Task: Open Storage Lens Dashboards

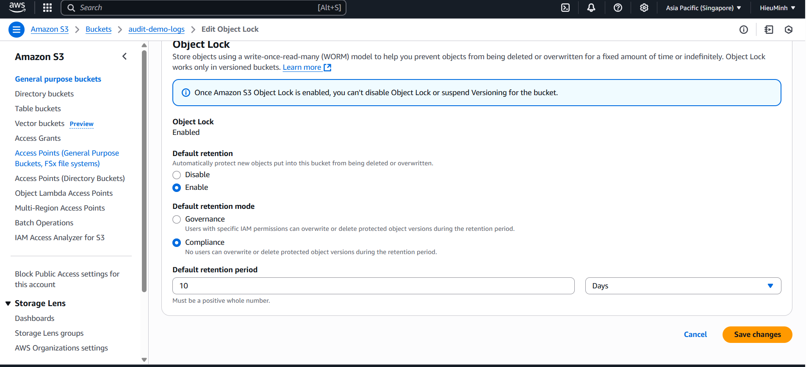Action: tap(34, 318)
